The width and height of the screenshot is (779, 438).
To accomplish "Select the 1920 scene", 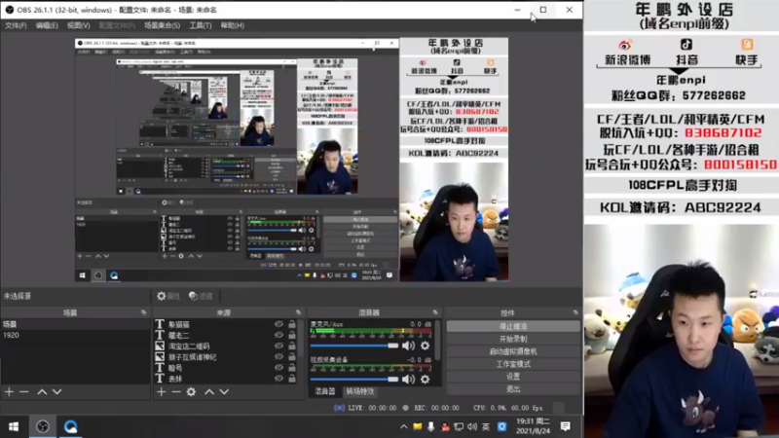I will coord(75,335).
